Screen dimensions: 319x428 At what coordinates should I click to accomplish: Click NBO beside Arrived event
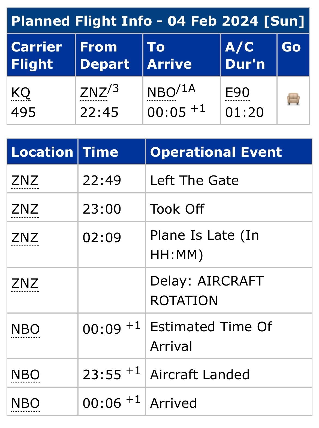click(26, 403)
